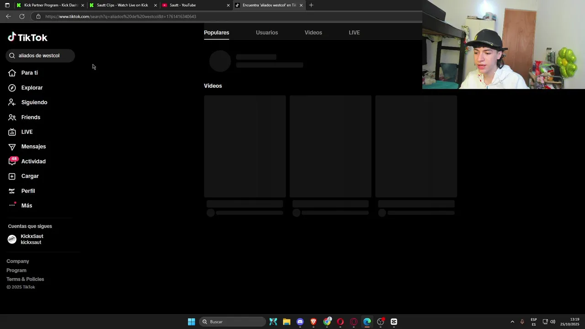The width and height of the screenshot is (585, 329).
Task: Close the TikTok search tab
Action: click(301, 5)
